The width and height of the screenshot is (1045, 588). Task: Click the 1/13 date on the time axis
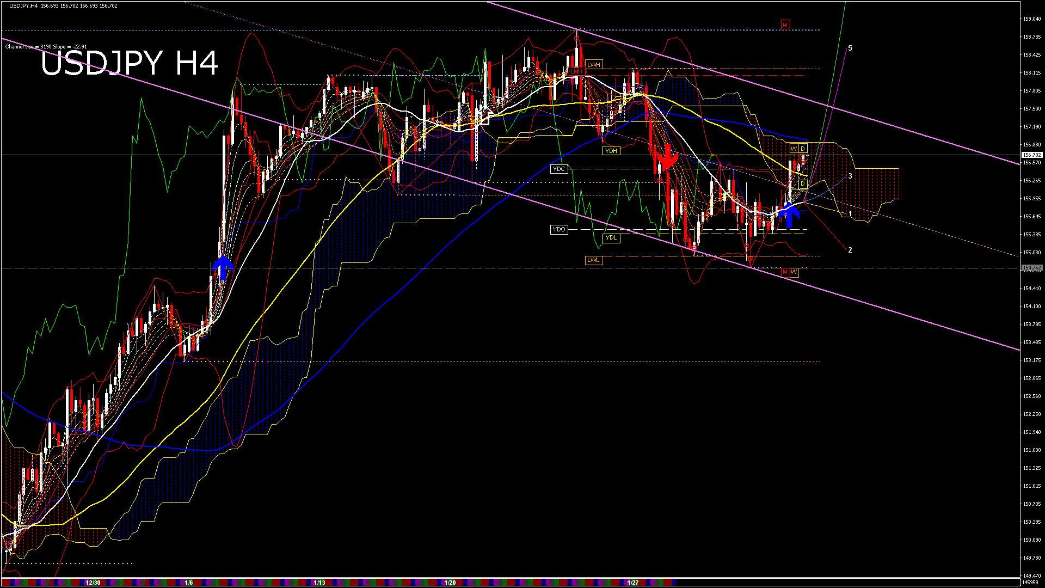click(319, 583)
